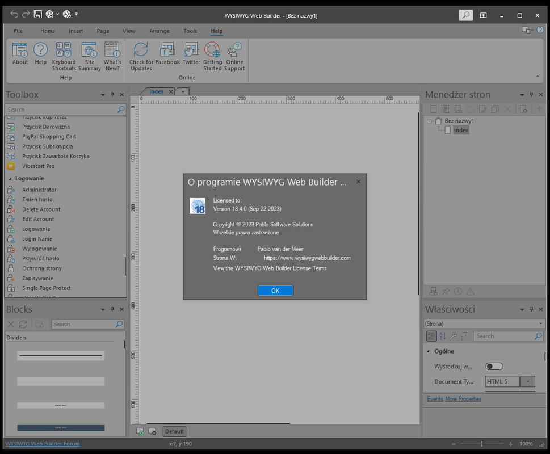This screenshot has height=454, width=550.
Task: Click OK in the About dialog
Action: 275,291
